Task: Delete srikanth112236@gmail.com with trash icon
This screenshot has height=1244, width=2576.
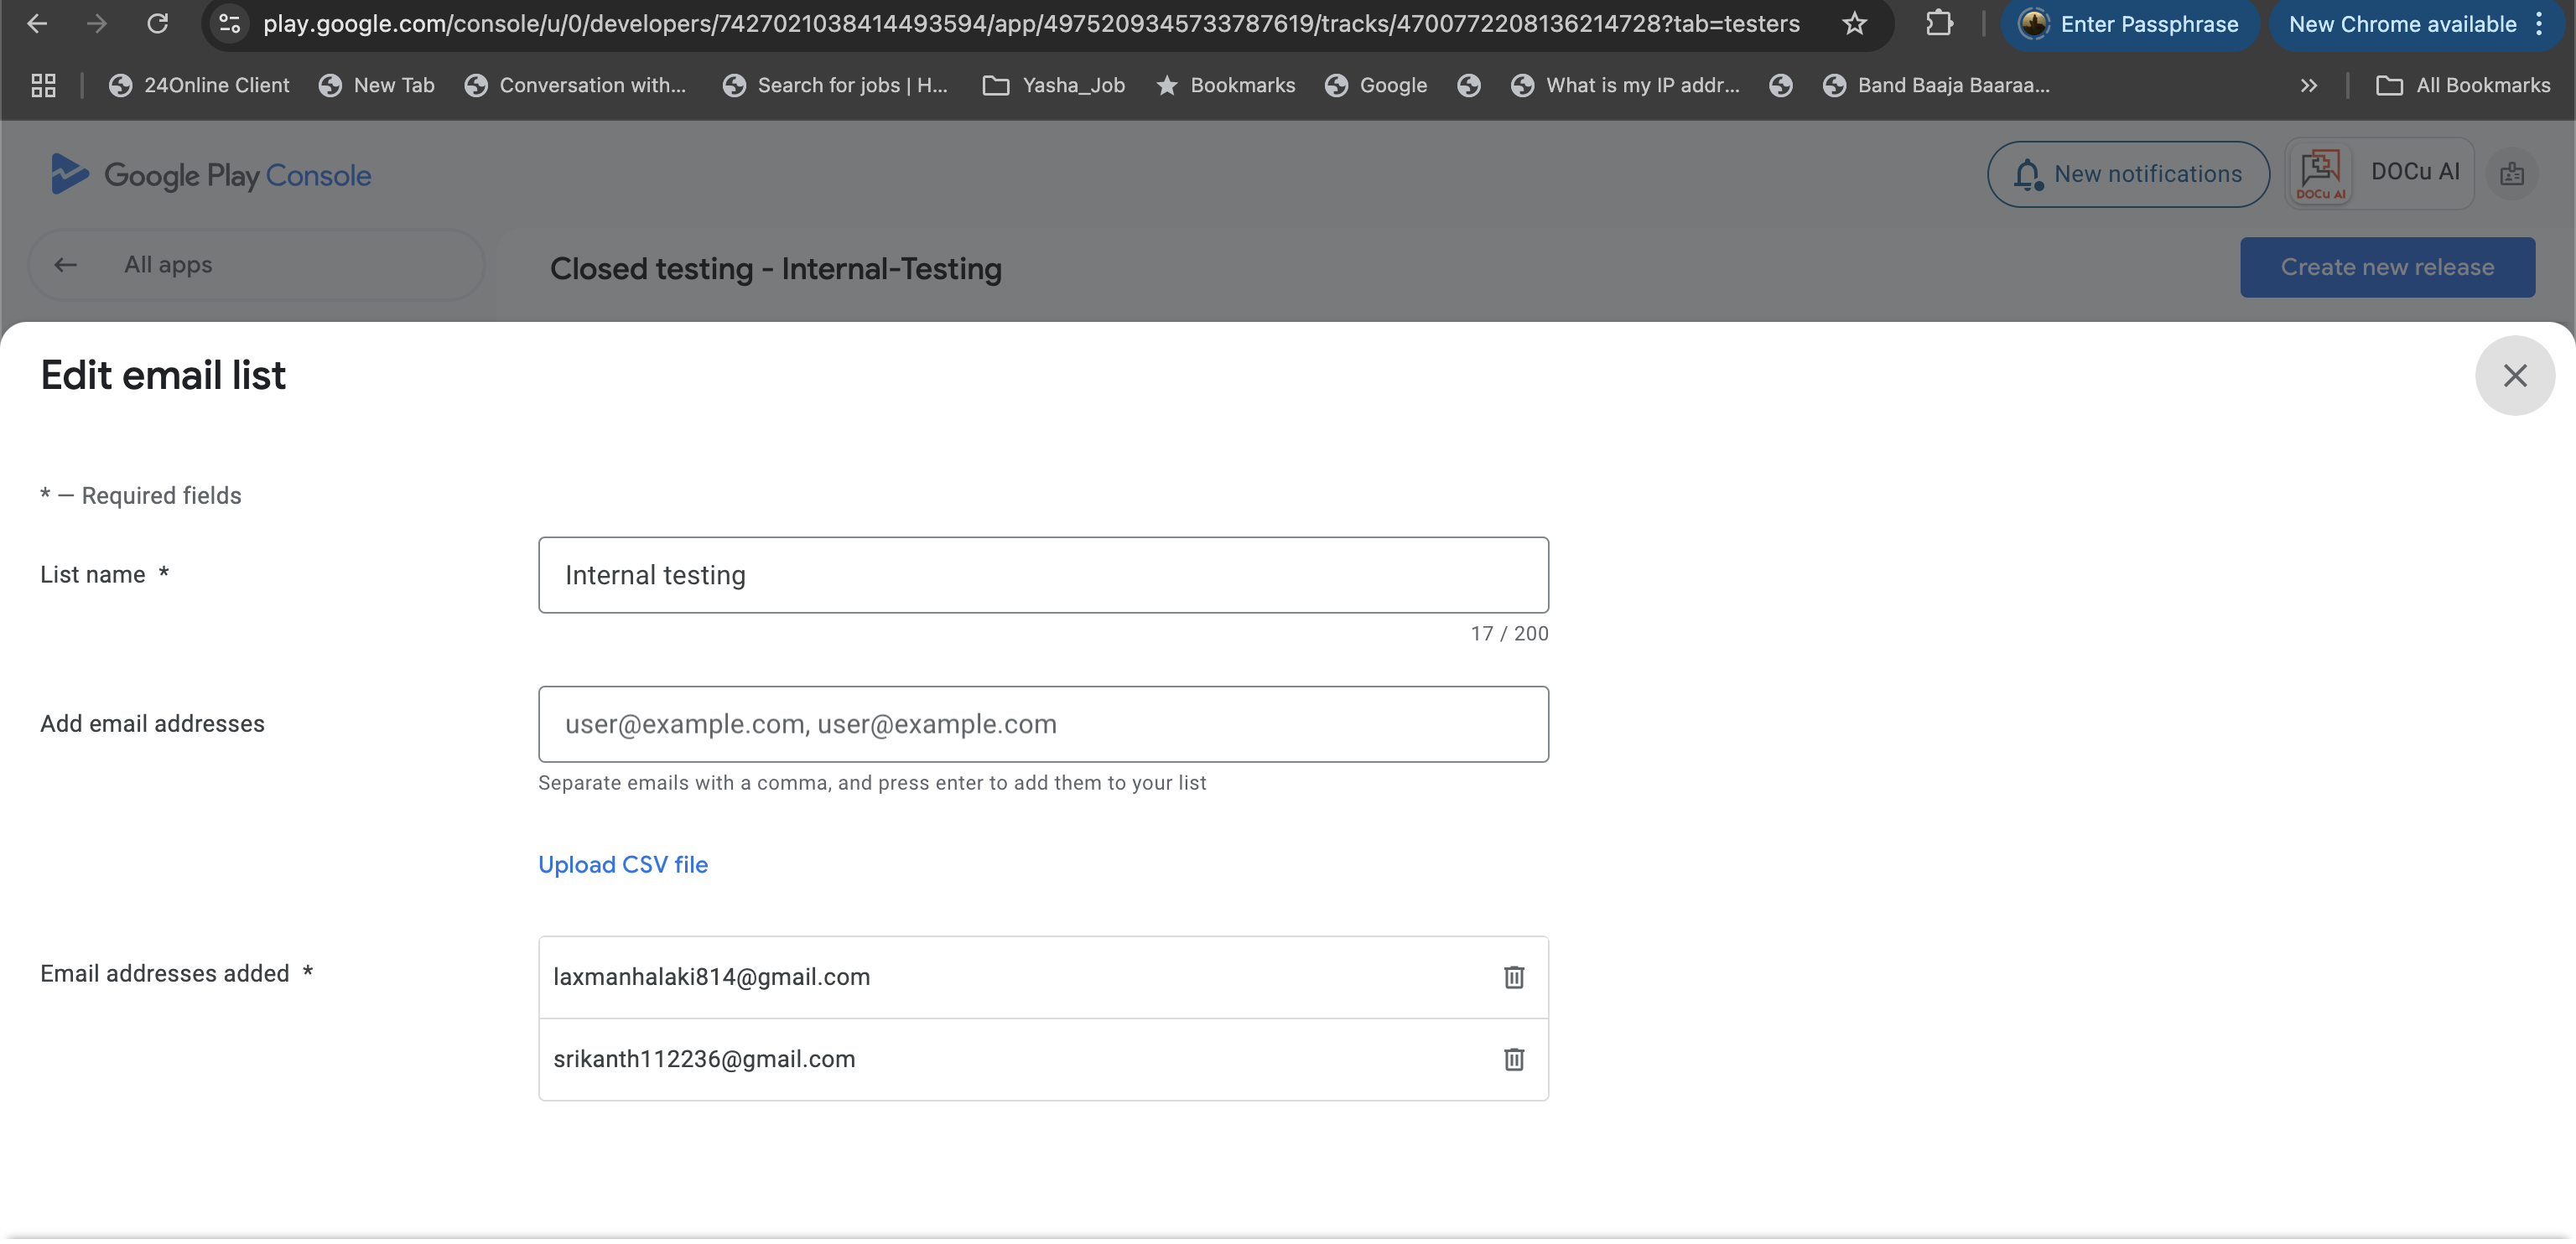Action: [1513, 1059]
